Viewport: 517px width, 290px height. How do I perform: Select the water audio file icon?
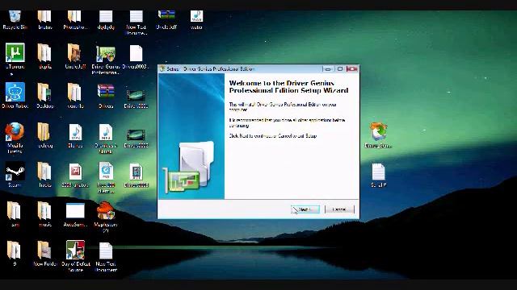tap(196, 19)
